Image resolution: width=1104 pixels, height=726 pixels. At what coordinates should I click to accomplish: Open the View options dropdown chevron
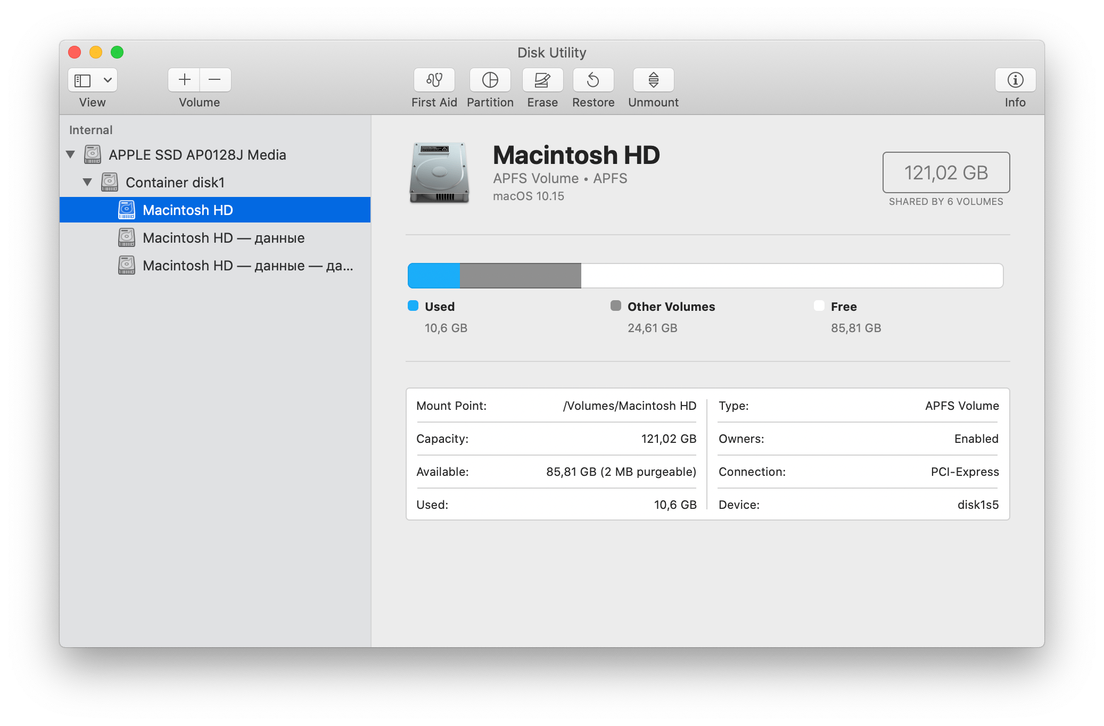point(106,80)
